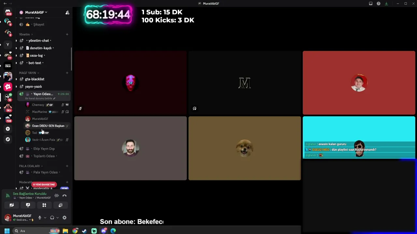Open File Explorer from the taskbar
This screenshot has height=234, width=417.
pyautogui.click(x=65, y=231)
